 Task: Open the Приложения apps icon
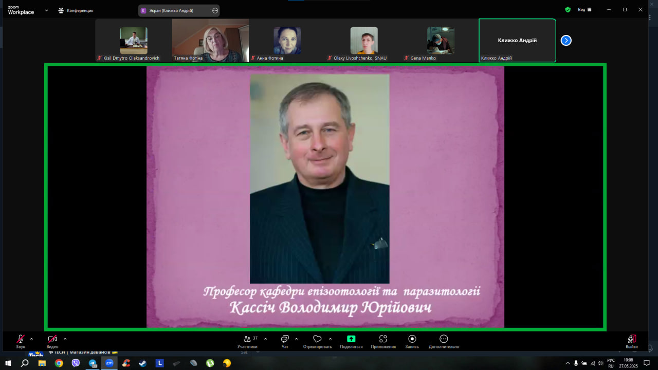point(383,339)
